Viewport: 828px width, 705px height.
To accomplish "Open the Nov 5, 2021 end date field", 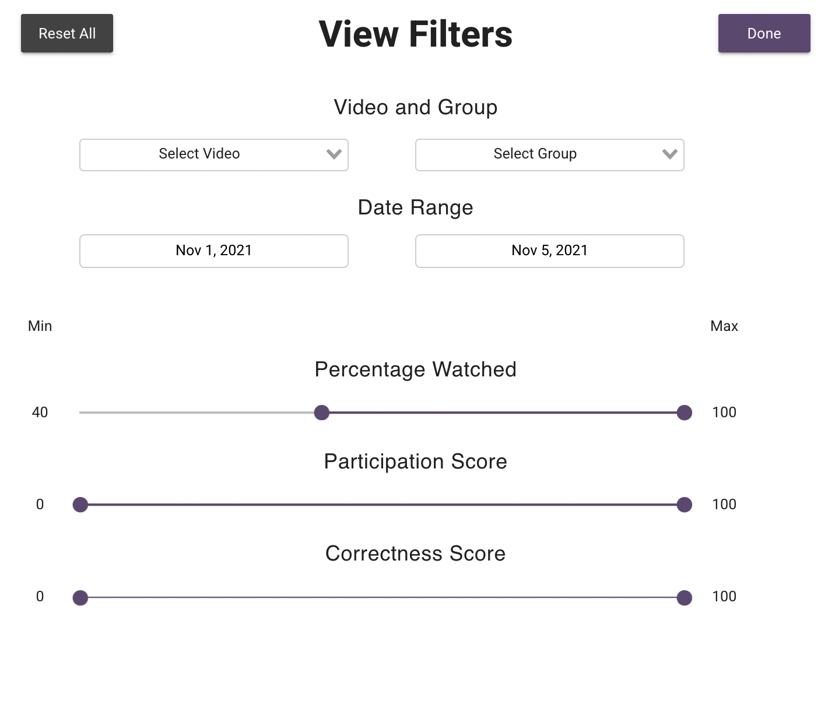I will [x=549, y=251].
